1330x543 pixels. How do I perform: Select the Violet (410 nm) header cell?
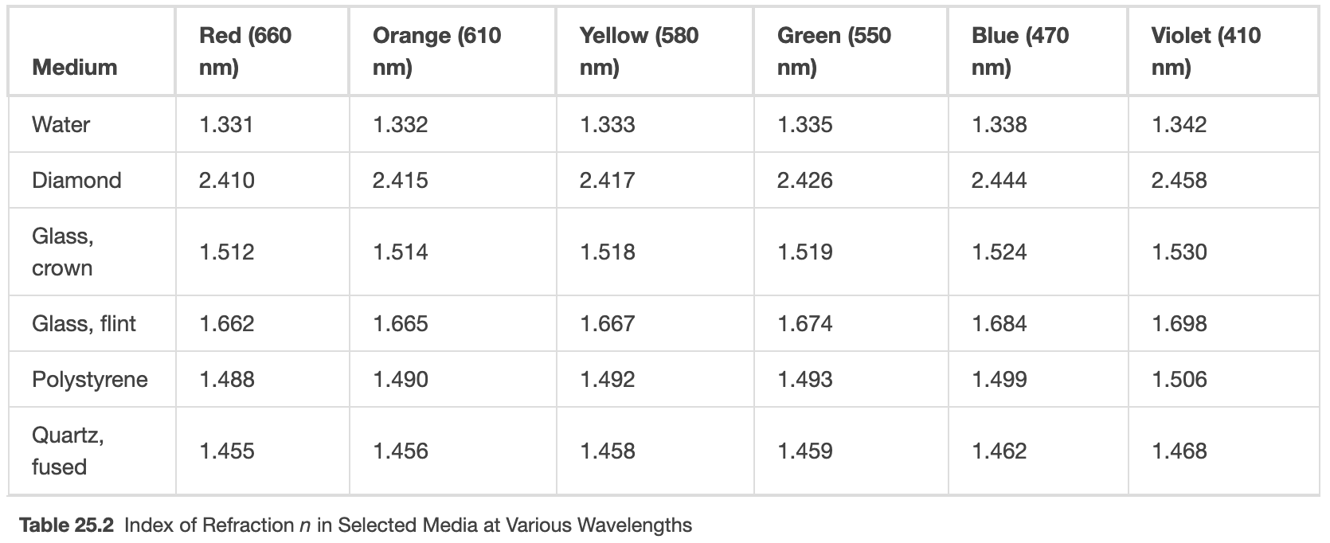coord(1205,51)
